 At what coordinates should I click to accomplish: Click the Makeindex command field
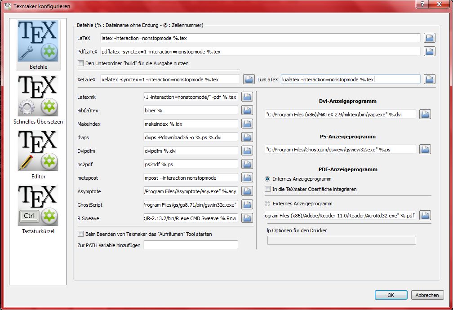(191, 124)
